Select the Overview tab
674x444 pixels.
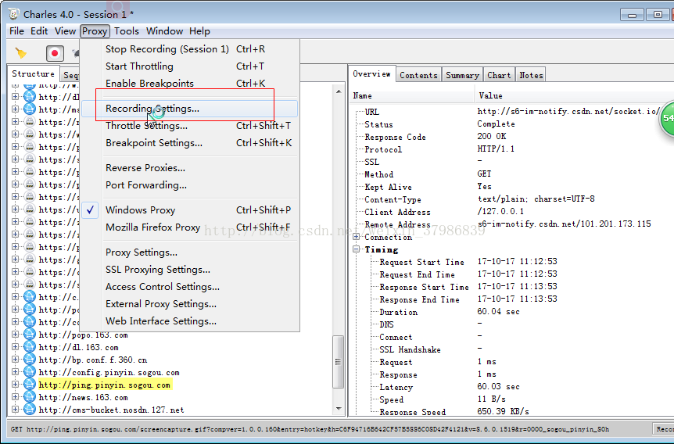[x=372, y=74]
